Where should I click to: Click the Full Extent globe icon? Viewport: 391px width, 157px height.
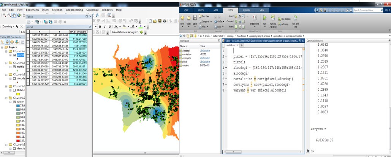[x=19, y=15]
